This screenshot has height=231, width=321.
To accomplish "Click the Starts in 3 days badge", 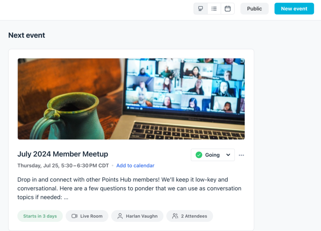I will click(40, 216).
